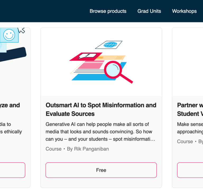The height and width of the screenshot is (192, 203).
Task: Click the smiley face icon
Action: click(x=9, y=35)
